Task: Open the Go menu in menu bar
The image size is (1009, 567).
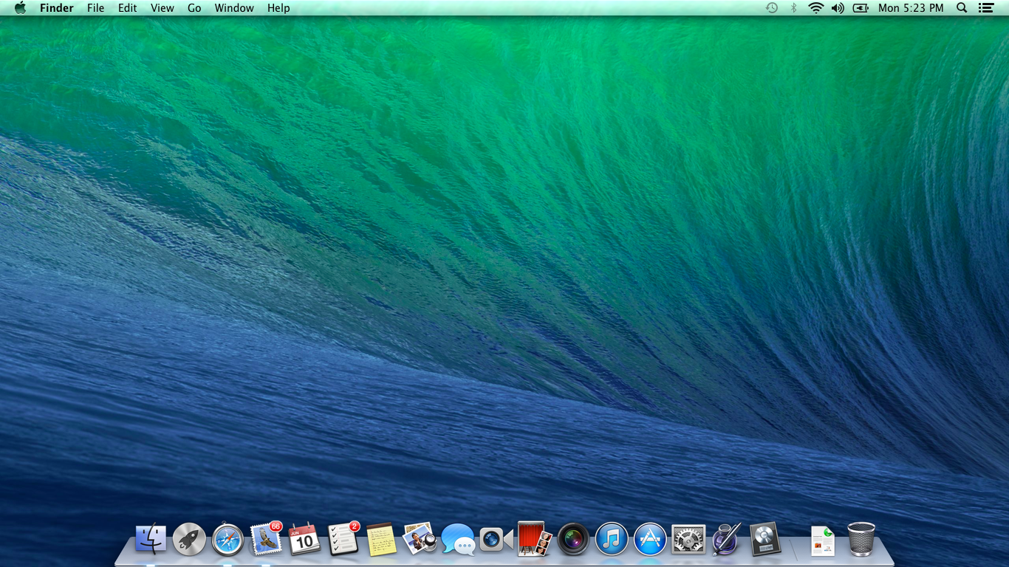Action: 194,8
